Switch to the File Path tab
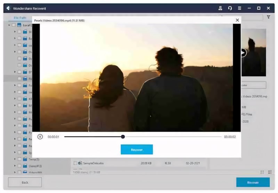This screenshot has width=278, height=193. click(20, 18)
